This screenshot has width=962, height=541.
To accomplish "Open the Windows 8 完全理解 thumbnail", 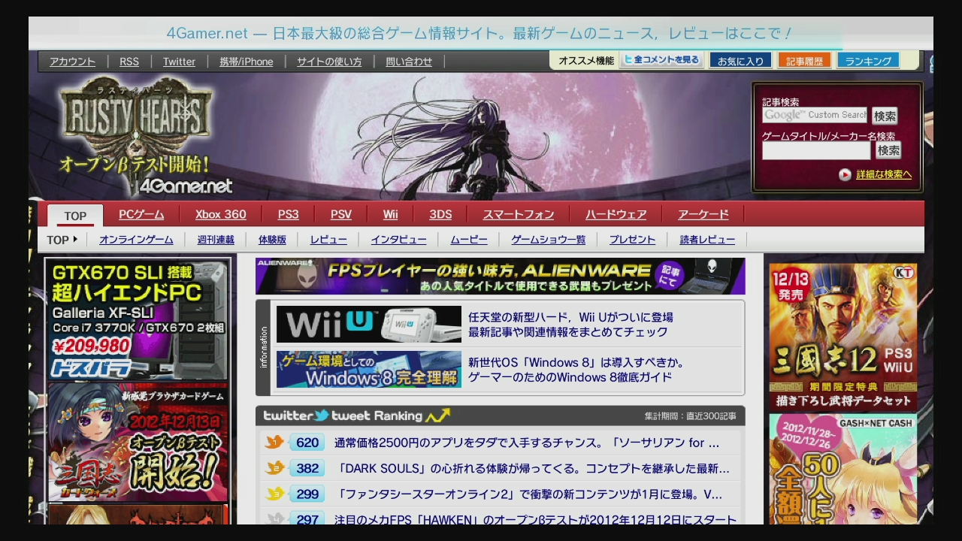I will (369, 369).
